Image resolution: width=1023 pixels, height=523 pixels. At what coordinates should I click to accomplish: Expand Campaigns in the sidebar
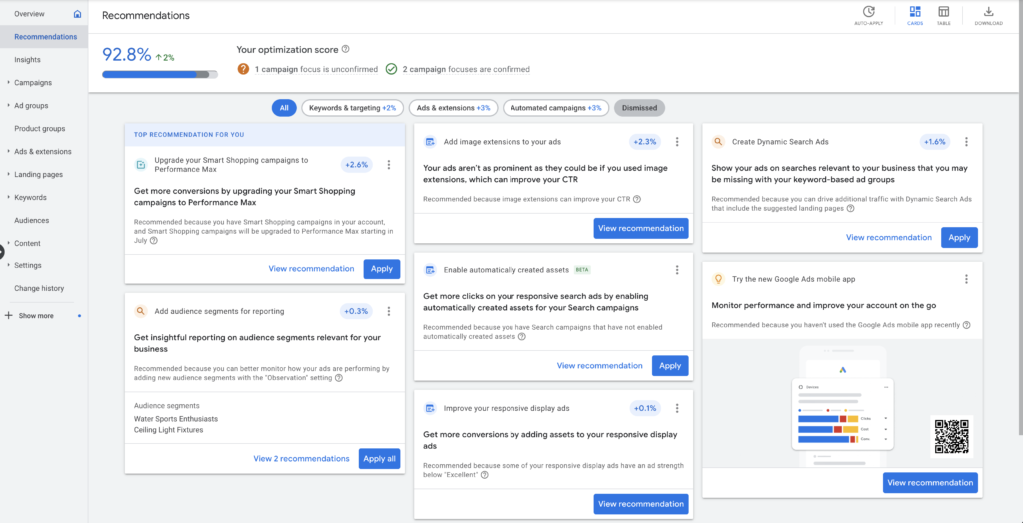(x=8, y=83)
